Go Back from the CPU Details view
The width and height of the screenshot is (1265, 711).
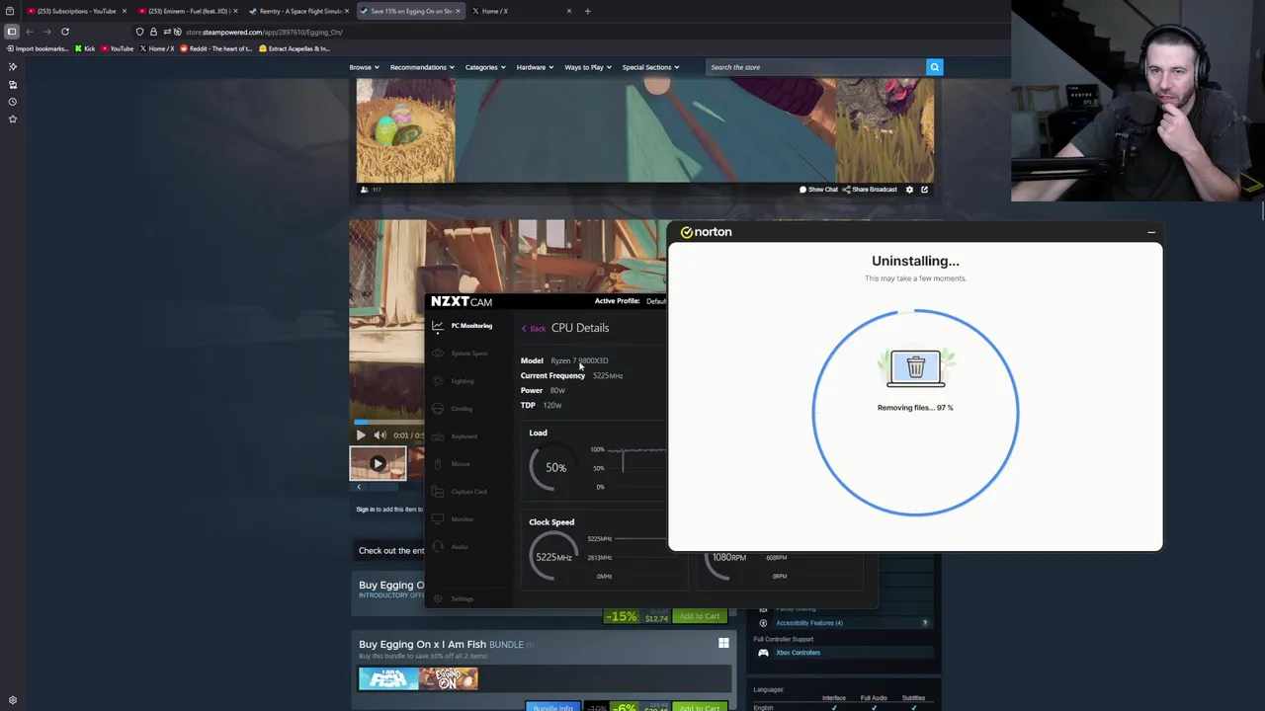point(534,329)
